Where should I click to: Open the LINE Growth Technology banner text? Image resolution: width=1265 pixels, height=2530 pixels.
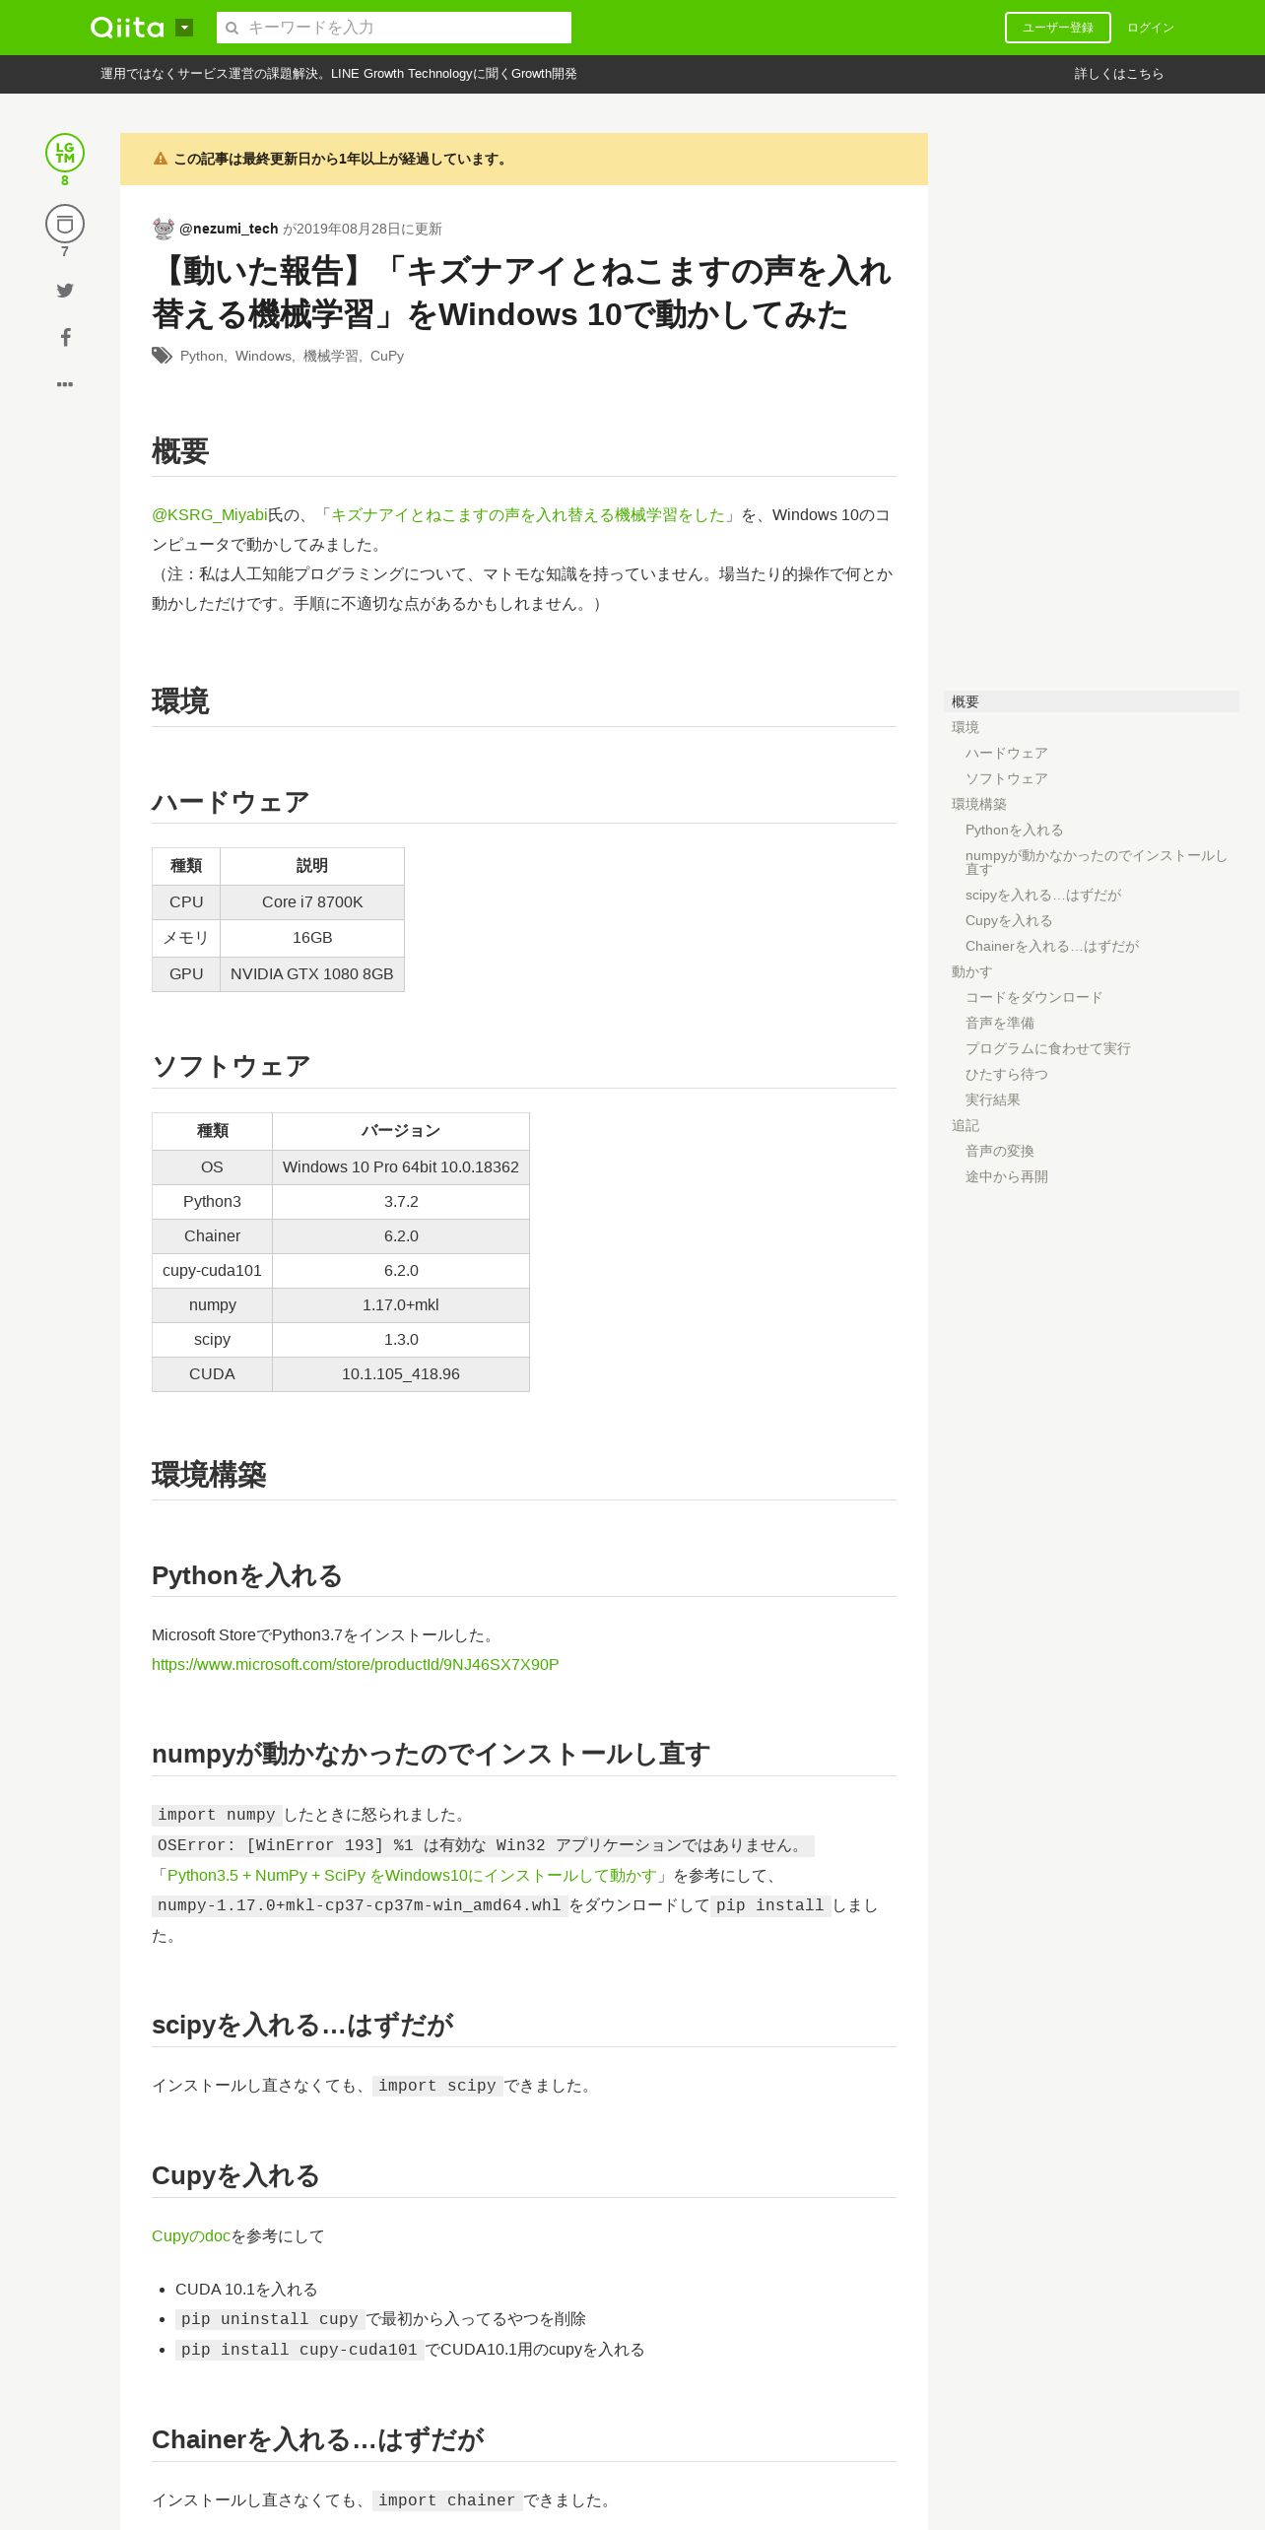[x=338, y=74]
